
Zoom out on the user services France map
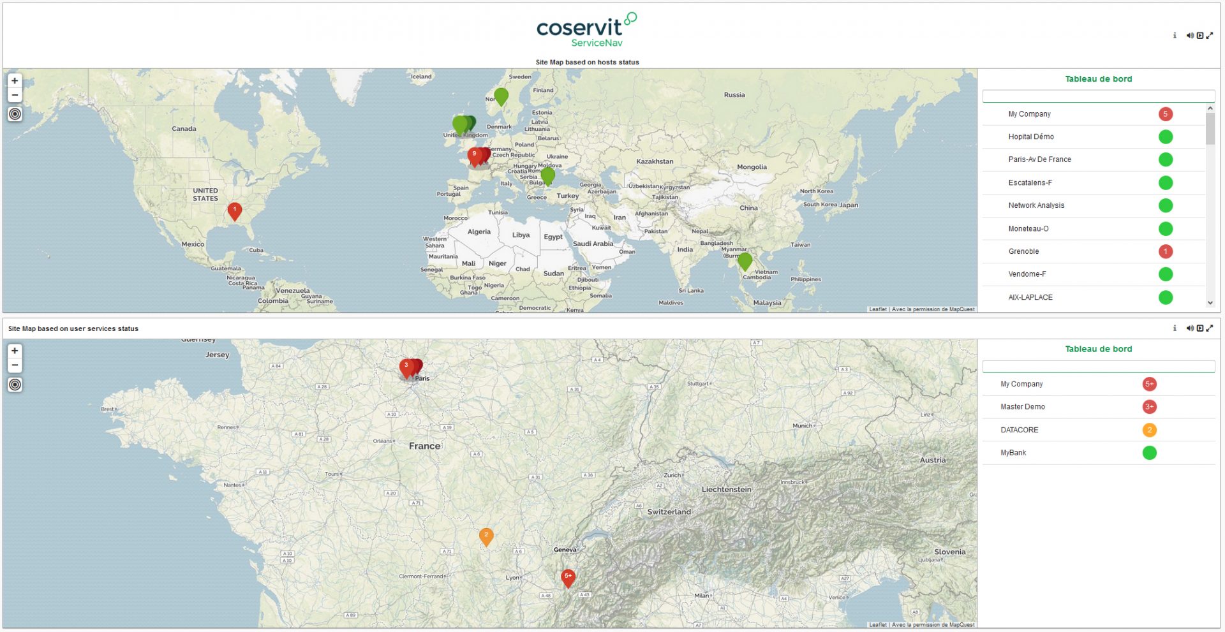click(x=15, y=365)
